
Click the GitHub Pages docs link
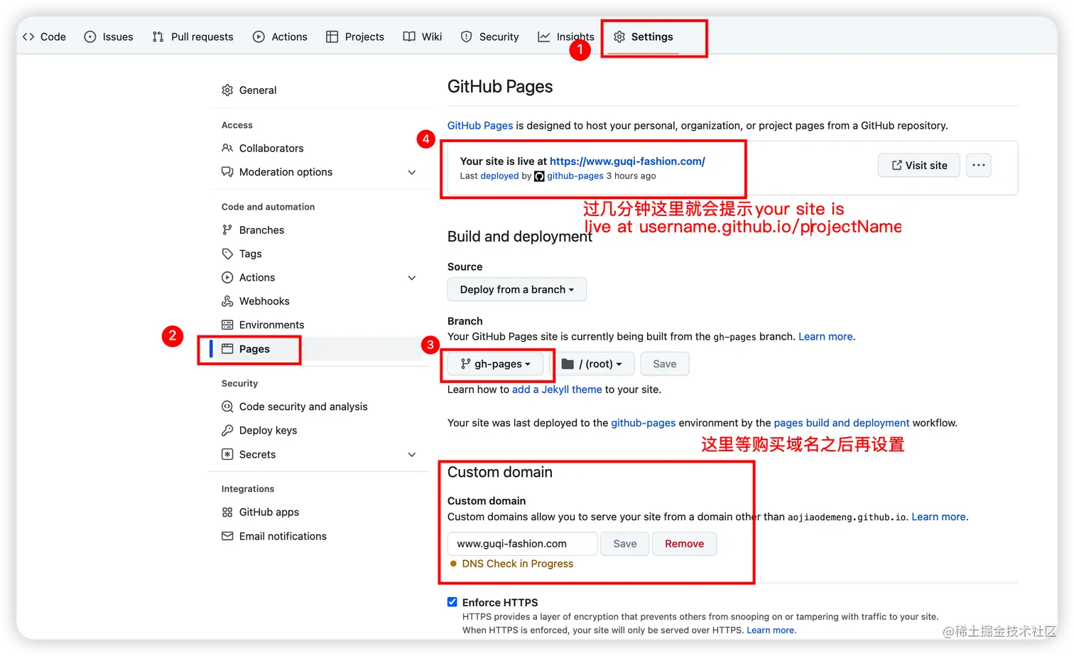click(480, 126)
